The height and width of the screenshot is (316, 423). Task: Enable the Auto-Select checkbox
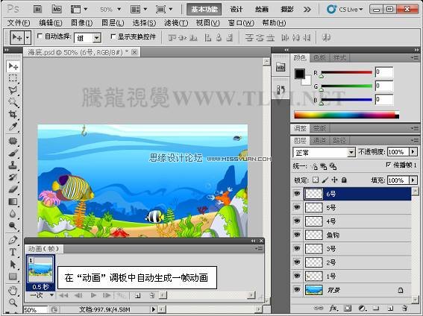tap(40, 36)
